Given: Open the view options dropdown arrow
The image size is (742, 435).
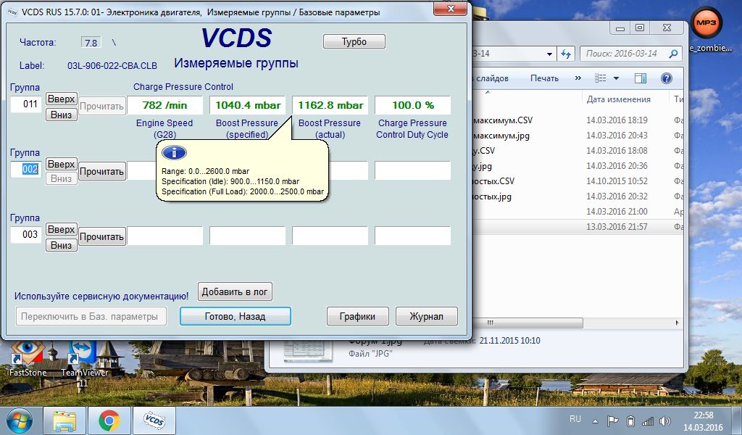Looking at the screenshot, I should point(616,78).
